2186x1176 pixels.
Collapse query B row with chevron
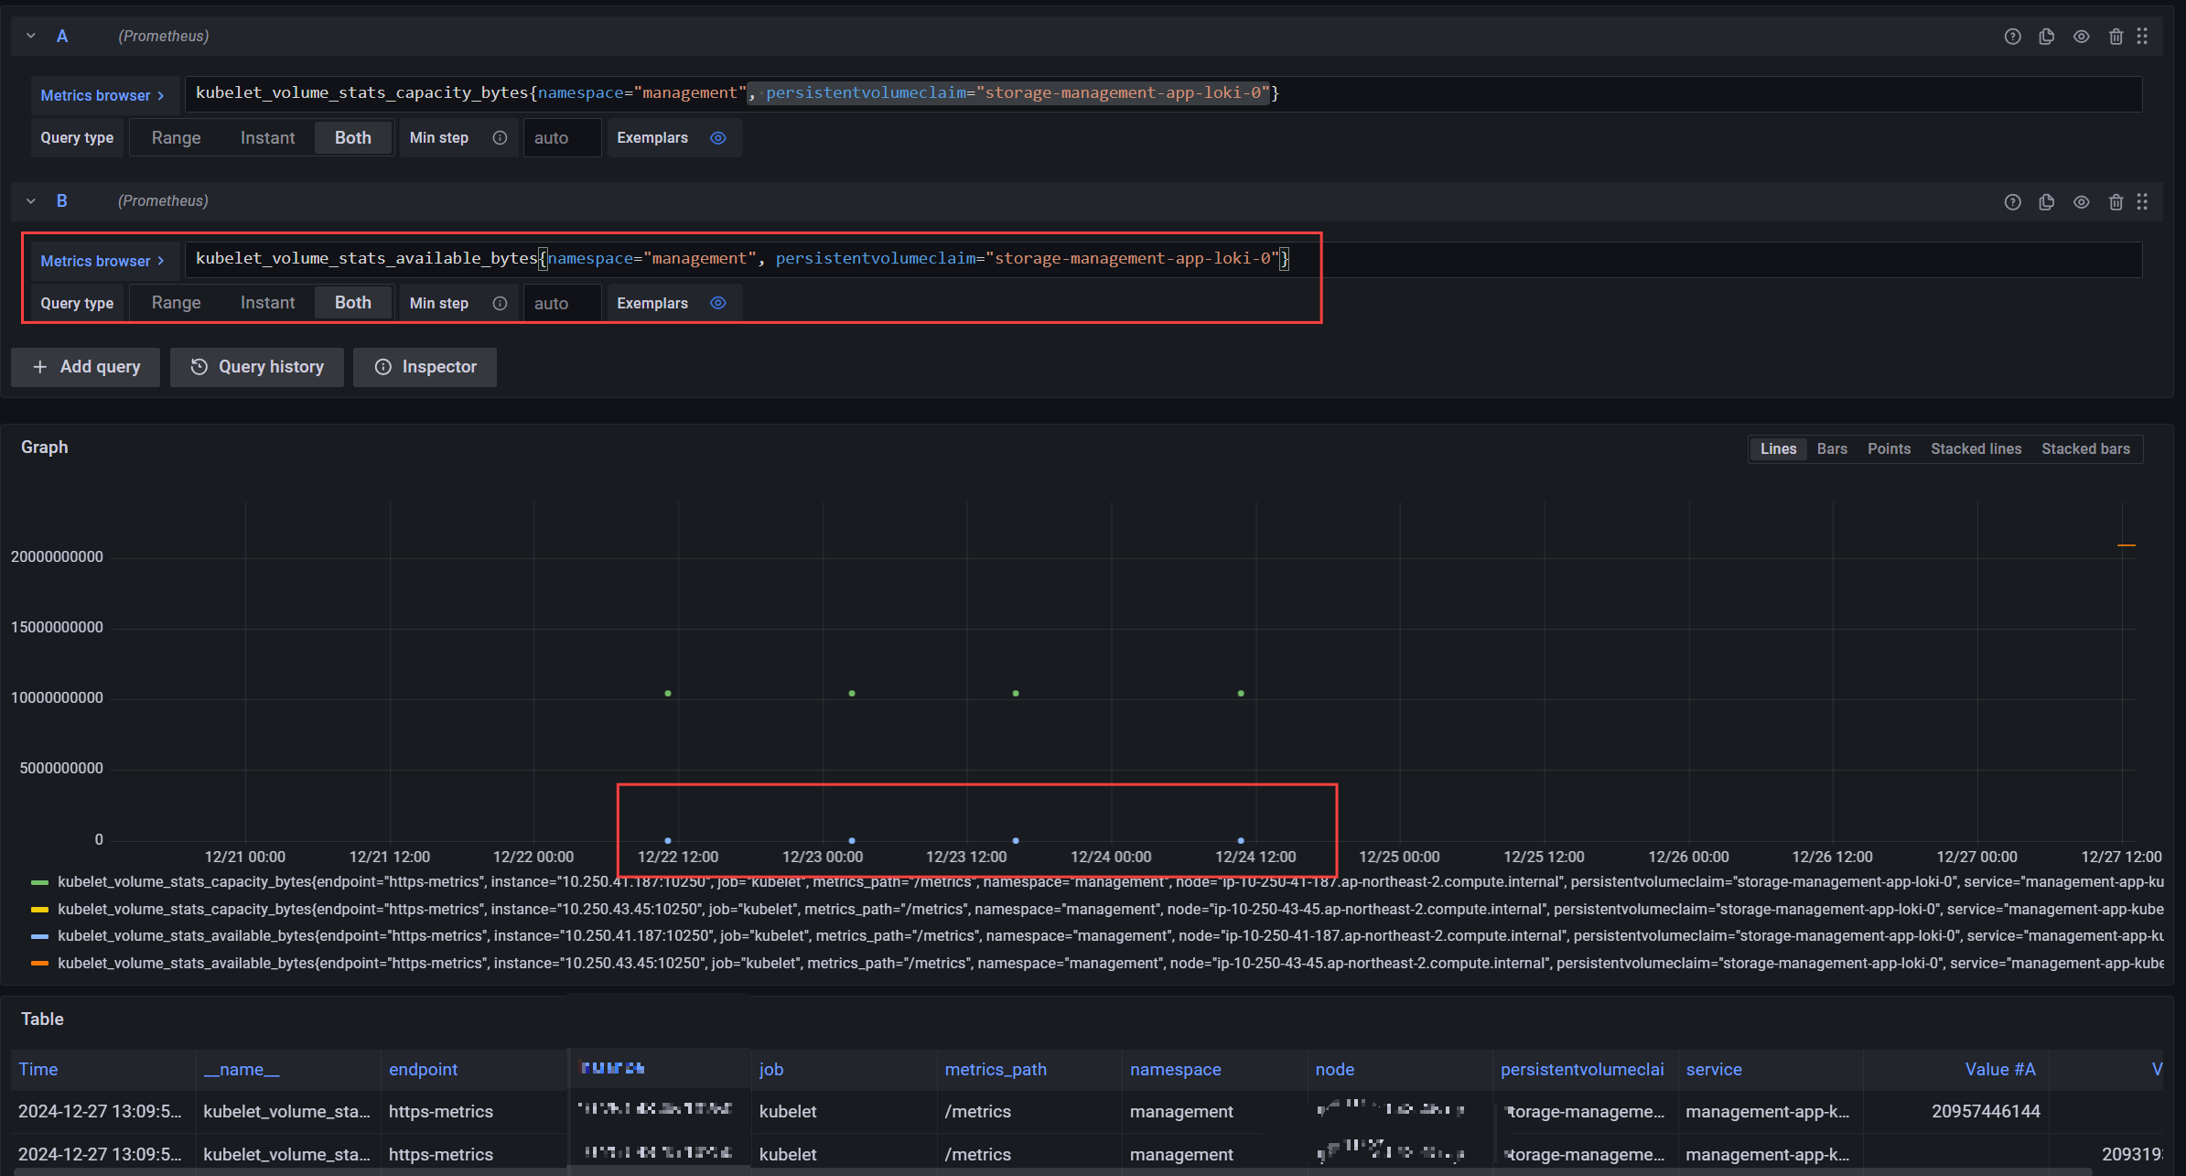[x=31, y=201]
